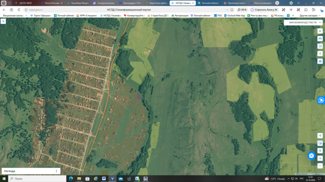Open Yandex browser main menu icon
325x182 pixels.
coord(298,3)
